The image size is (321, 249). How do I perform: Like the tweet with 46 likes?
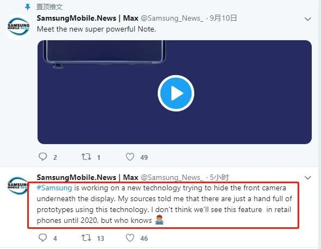(x=130, y=238)
